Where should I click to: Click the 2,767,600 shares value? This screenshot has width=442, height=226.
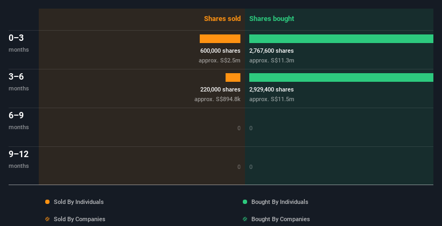[271, 51]
